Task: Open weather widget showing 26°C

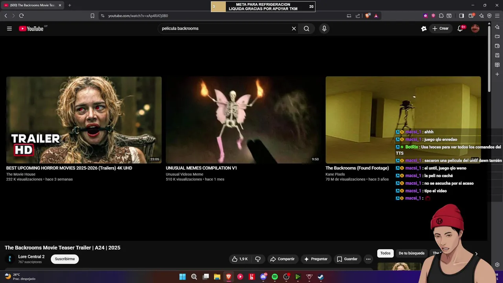Action: pos(20,277)
